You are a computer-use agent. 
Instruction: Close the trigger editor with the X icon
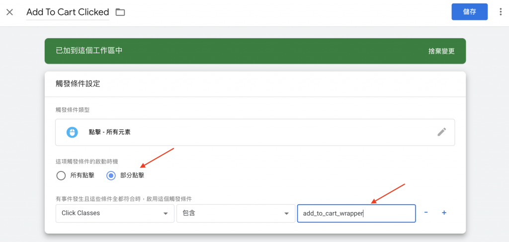(10, 12)
